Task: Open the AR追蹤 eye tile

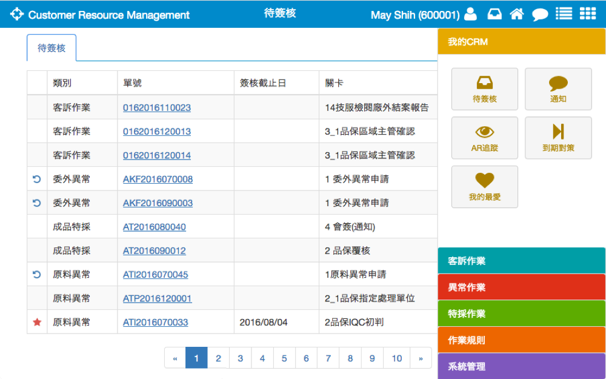Action: tap(485, 138)
